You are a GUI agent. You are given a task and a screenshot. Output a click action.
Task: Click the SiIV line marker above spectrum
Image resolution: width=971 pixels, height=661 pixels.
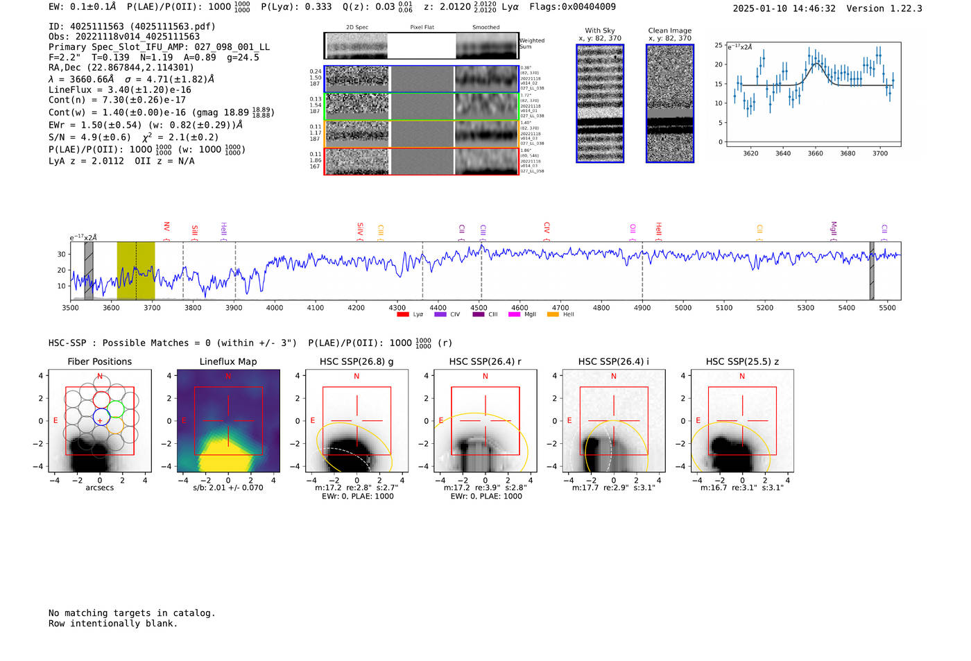[360, 231]
